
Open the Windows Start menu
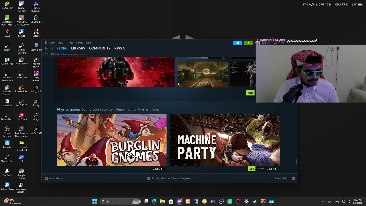pyautogui.click(x=95, y=201)
